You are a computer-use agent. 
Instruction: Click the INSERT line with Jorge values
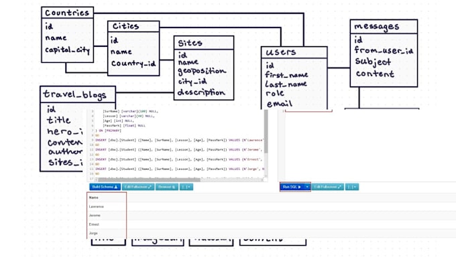(x=180, y=169)
